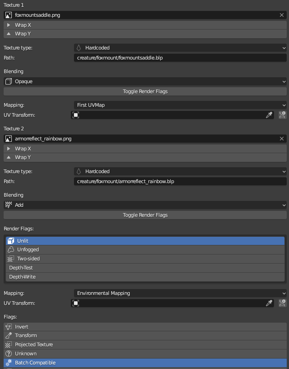Click the eyedropper in Texture 1 UV Transform
The width and height of the screenshot is (289, 369).
coord(269,115)
